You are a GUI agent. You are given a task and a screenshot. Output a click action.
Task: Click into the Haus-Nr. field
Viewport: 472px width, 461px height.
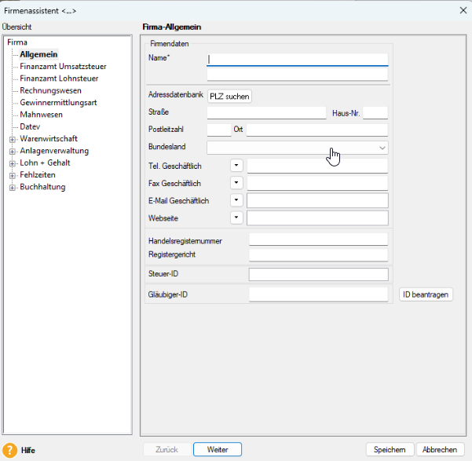click(375, 113)
